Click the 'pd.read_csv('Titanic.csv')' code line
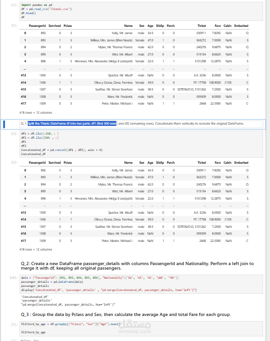270x341 pixels. pos(46,9)
